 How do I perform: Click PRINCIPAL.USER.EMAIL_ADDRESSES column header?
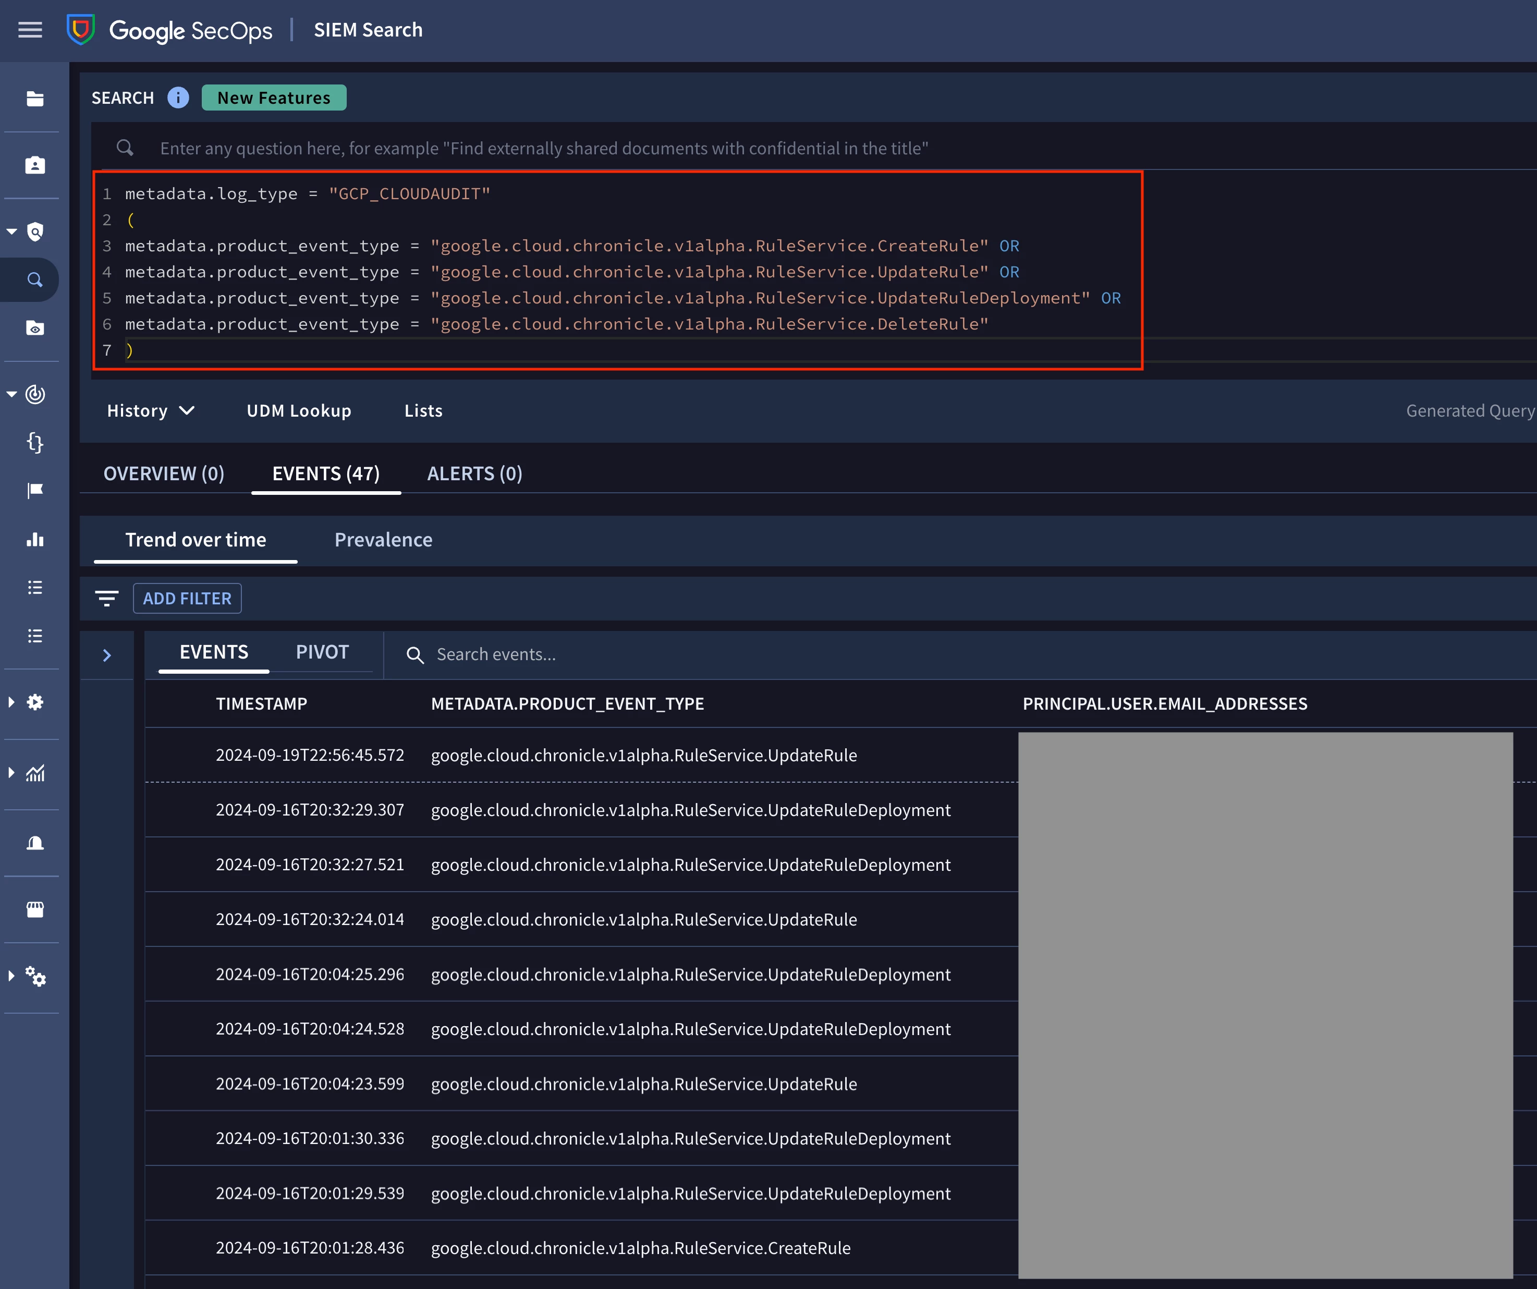[1164, 704]
